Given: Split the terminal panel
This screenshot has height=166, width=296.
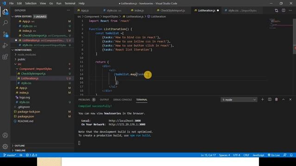Looking at the screenshot, I should click(270, 100).
